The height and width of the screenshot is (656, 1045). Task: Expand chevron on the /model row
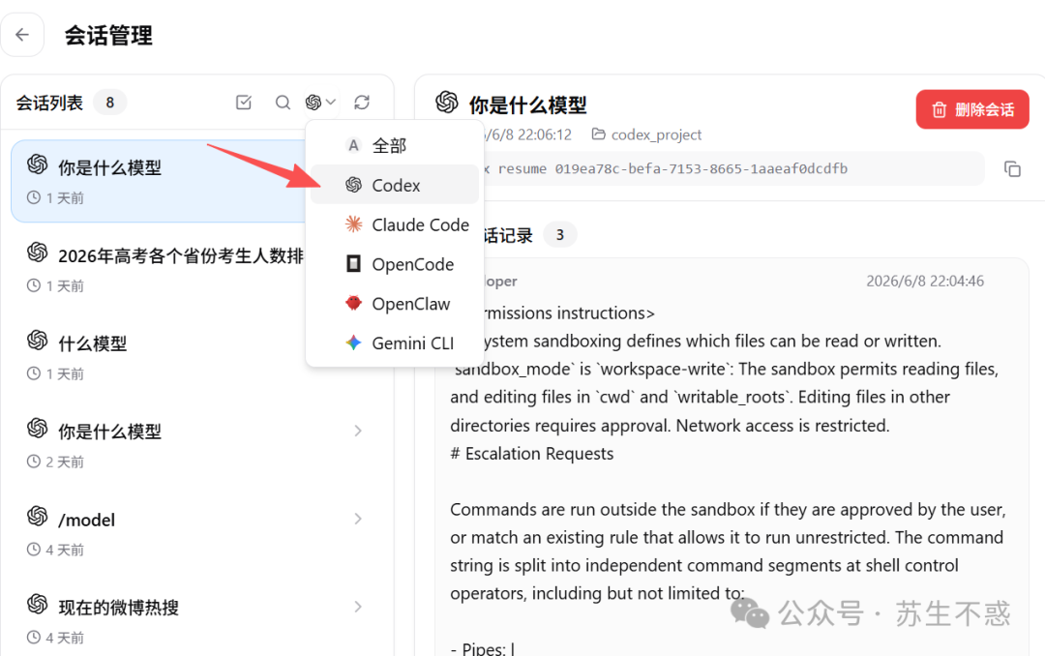click(358, 519)
